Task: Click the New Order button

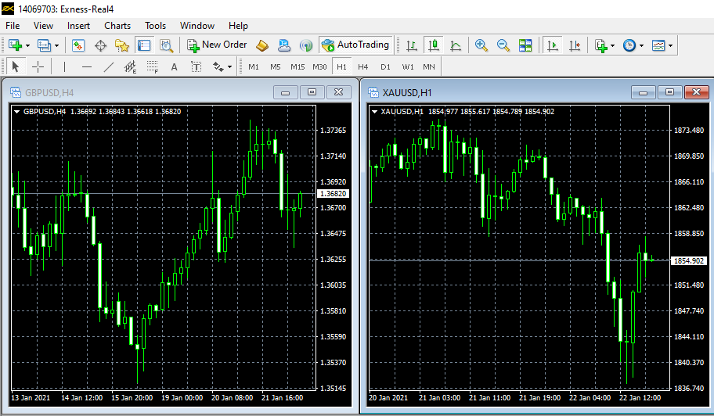Action: [217, 45]
